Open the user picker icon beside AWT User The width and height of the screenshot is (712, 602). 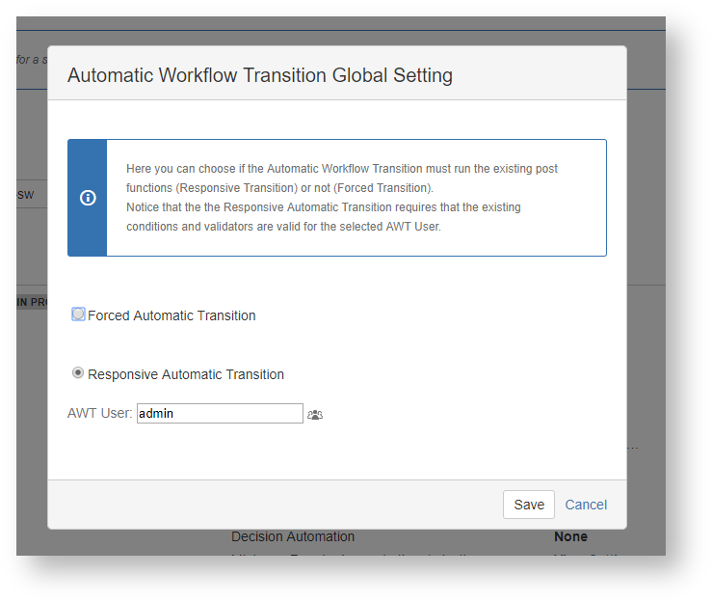(315, 415)
